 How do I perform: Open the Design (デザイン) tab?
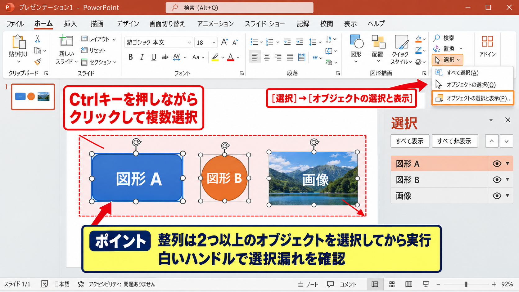[x=128, y=24]
